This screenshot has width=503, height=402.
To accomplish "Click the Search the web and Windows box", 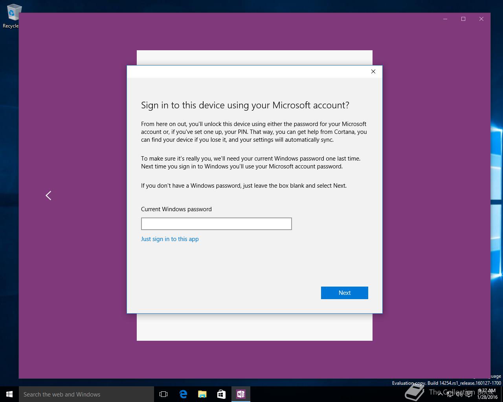I will tap(86, 394).
